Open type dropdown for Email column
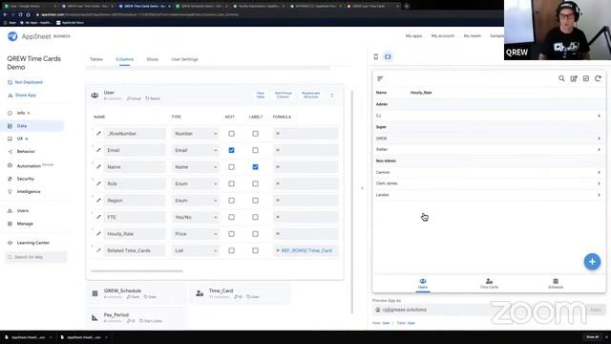611x344 pixels. pyautogui.click(x=195, y=150)
